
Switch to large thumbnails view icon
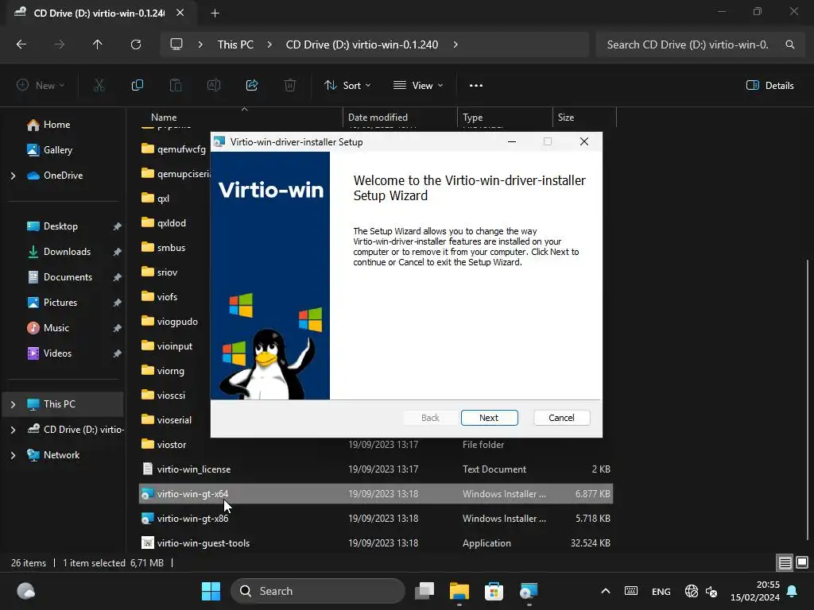point(802,563)
